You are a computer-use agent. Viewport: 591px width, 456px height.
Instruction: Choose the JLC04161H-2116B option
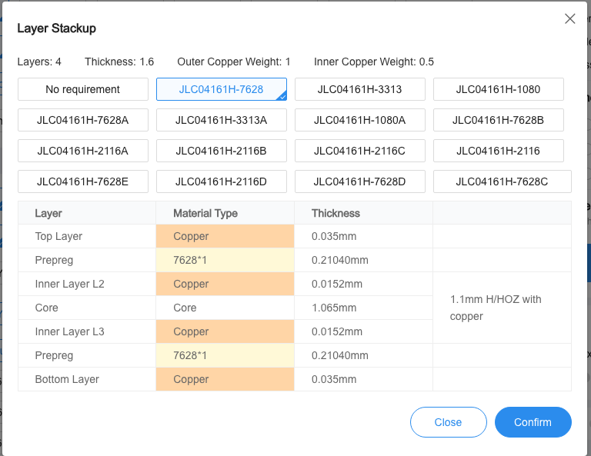click(222, 151)
